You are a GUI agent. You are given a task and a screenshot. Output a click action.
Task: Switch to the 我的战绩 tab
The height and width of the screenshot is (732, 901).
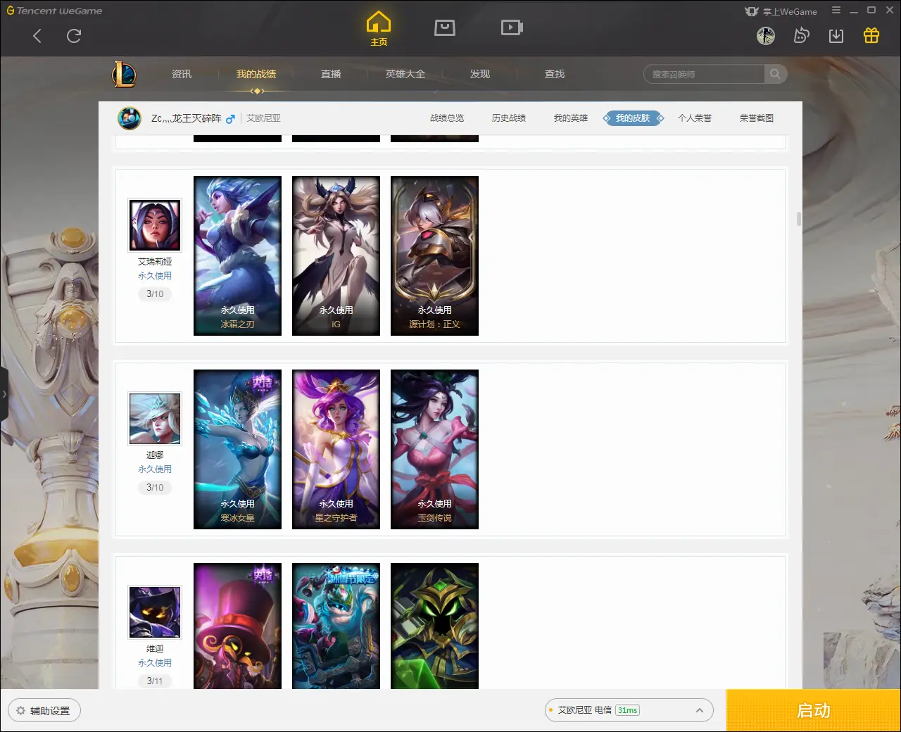pos(256,74)
